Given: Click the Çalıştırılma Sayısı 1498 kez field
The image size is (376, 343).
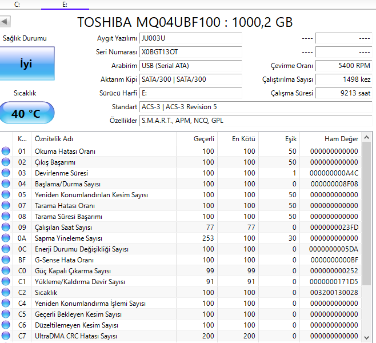Looking at the screenshot, I should [343, 79].
